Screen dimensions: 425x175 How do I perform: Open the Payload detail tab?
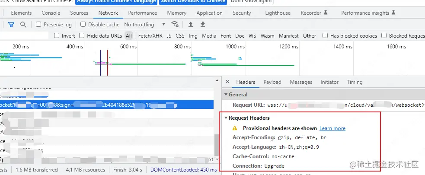click(x=272, y=82)
